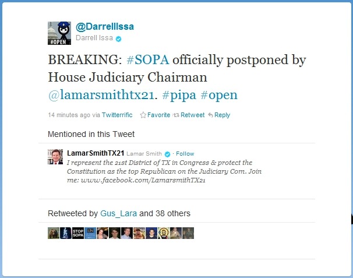
Task: Click the verified badge beside Lamar Smith
Action: (167, 154)
